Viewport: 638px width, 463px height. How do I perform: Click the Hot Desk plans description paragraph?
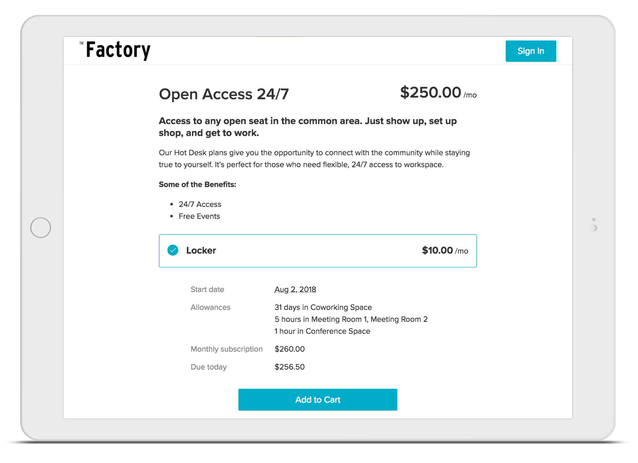[x=314, y=159]
